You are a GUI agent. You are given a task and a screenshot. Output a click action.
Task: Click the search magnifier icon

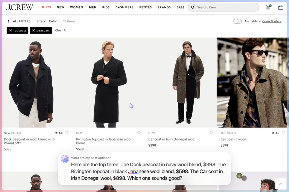193,8
